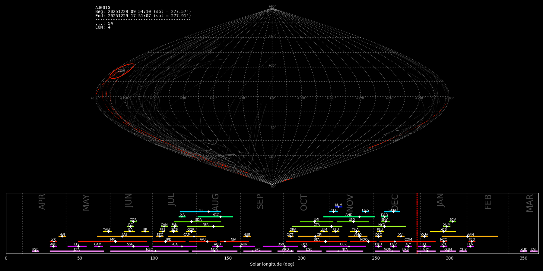Select the LYR shower label
Screen dimensions: 543x271
tap(53, 240)
